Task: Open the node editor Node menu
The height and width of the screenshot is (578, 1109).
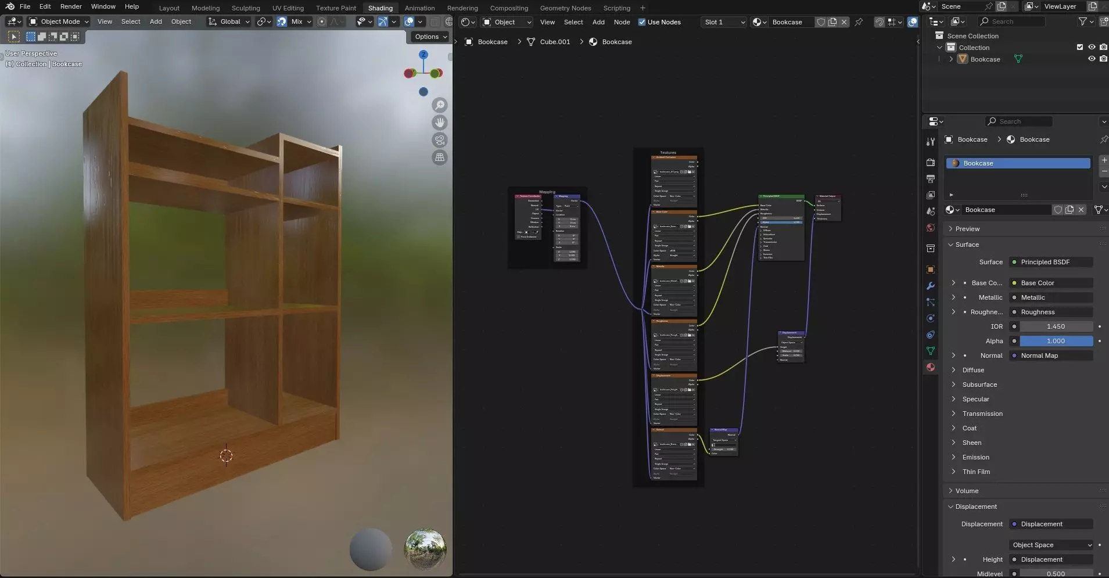Action: coord(622,22)
